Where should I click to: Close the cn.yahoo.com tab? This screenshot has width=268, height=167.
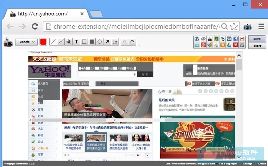pos(82,14)
